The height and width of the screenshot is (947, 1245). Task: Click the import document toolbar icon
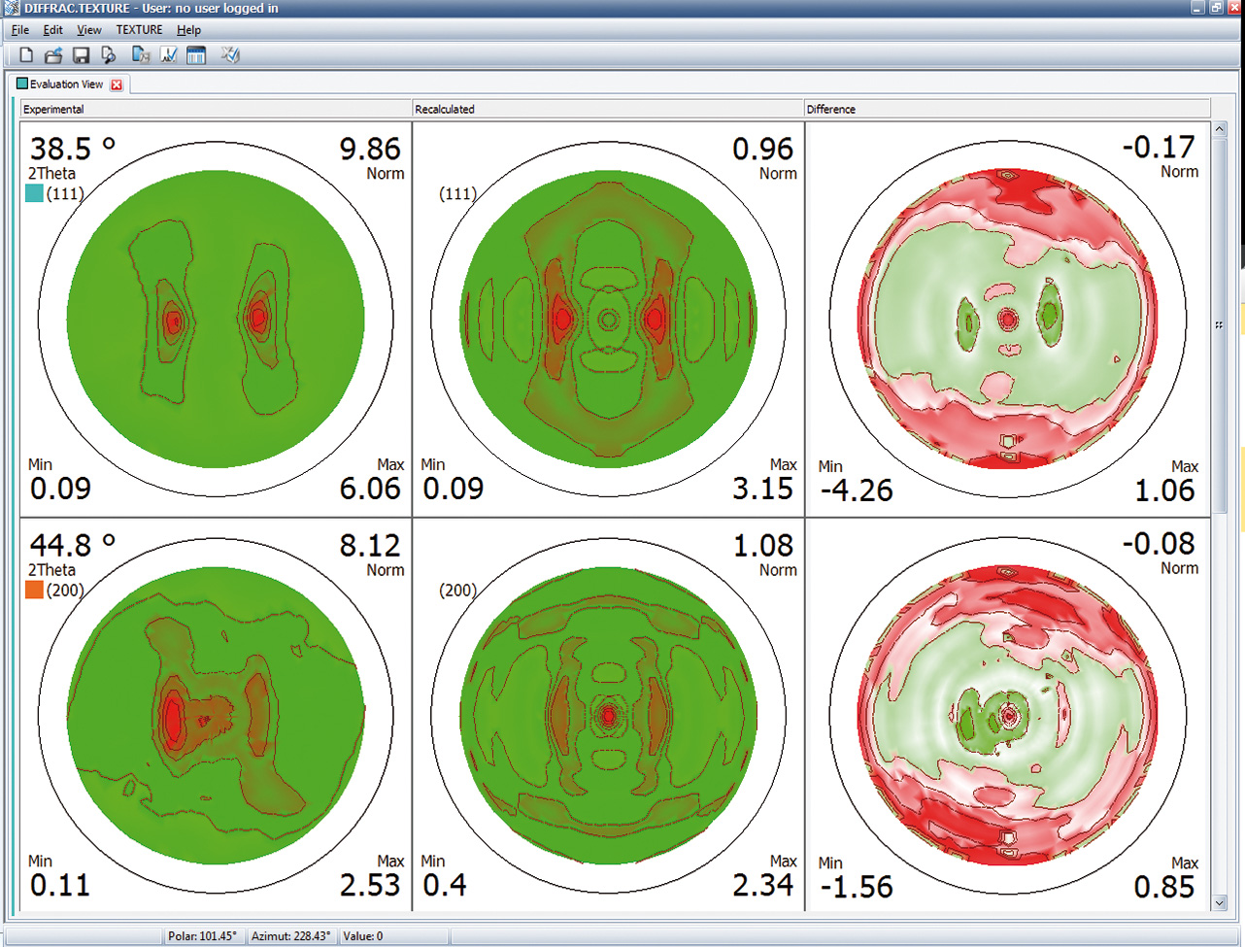[141, 55]
